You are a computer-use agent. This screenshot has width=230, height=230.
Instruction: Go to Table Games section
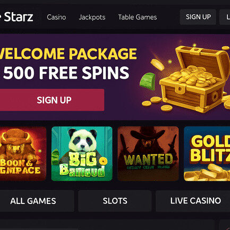click(x=138, y=17)
